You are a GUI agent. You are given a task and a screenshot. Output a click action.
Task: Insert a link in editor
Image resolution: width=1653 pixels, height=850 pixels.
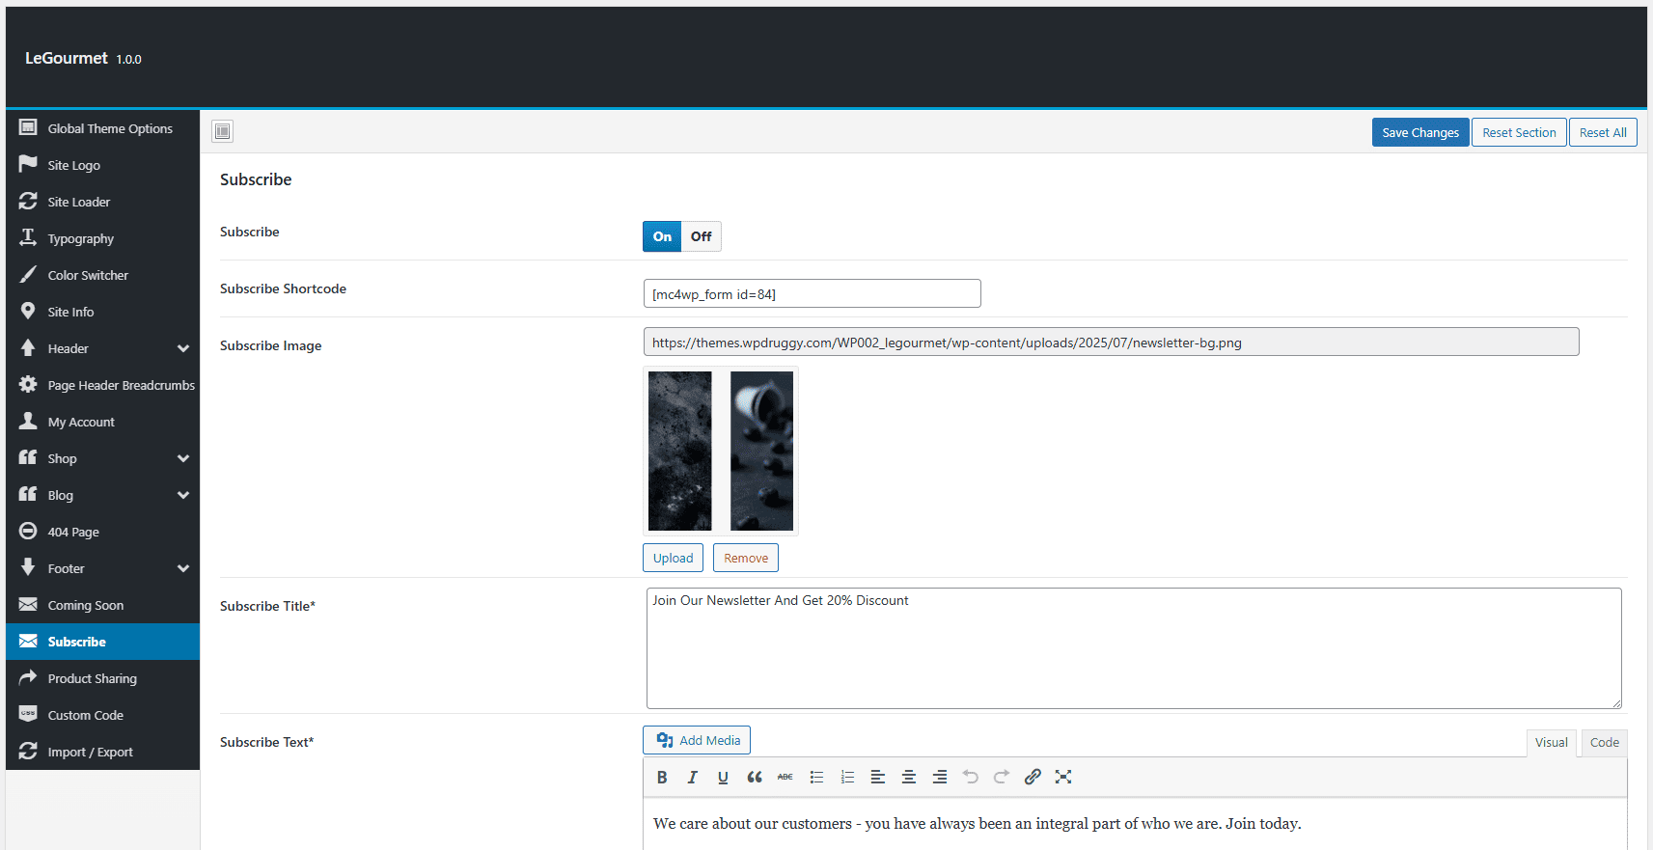(1033, 777)
